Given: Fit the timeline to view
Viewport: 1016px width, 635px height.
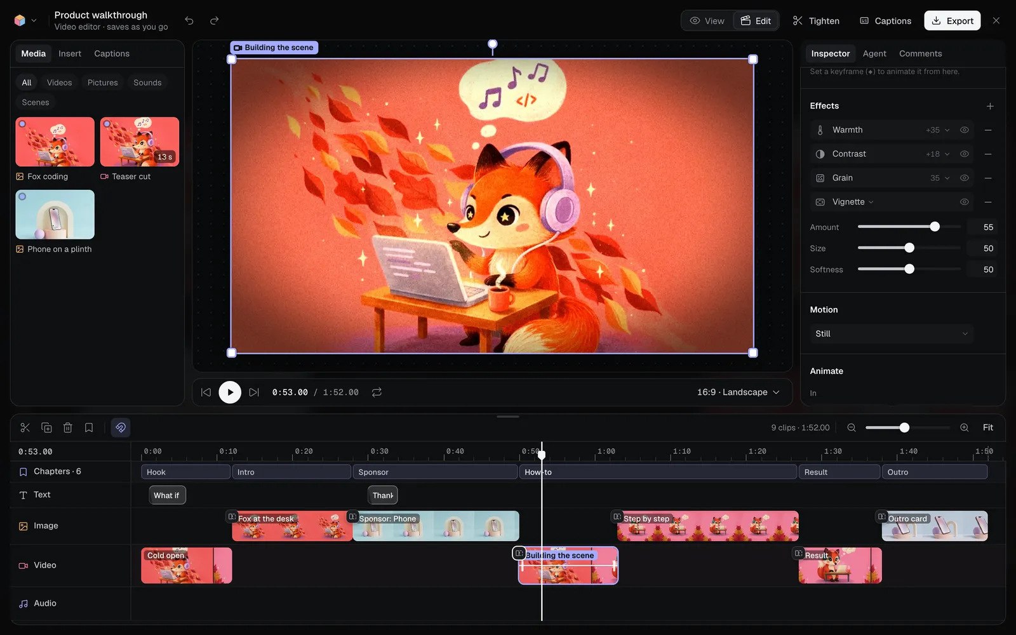Looking at the screenshot, I should [987, 427].
